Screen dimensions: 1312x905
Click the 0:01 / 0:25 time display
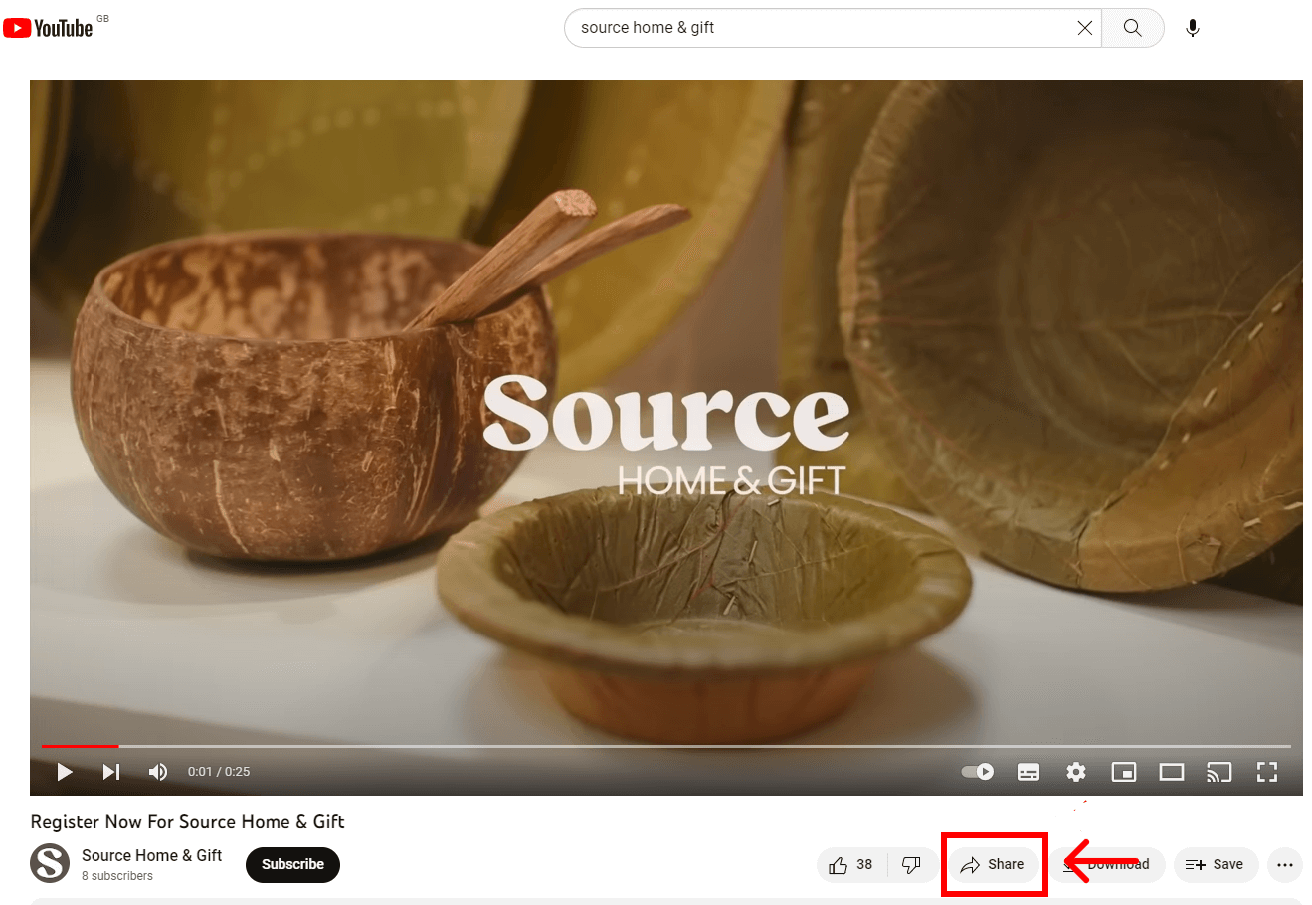coord(219,772)
